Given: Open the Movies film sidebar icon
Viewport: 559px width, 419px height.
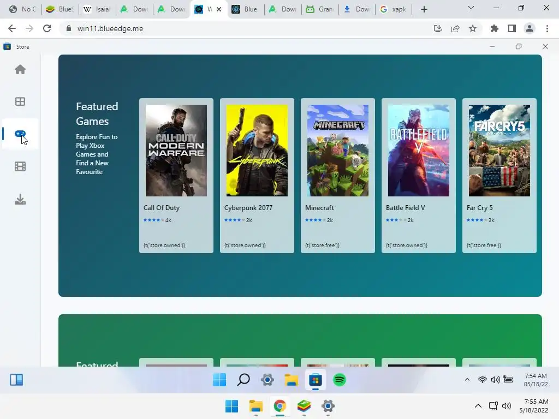Looking at the screenshot, I should click(20, 166).
